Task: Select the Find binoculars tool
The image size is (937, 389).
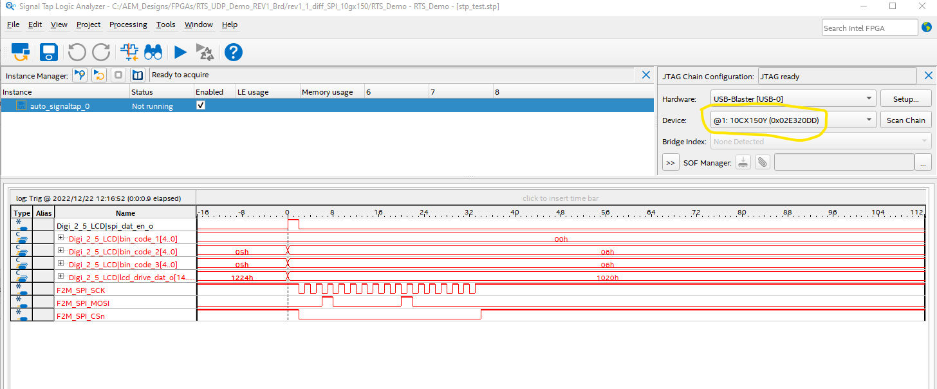Action: point(153,52)
